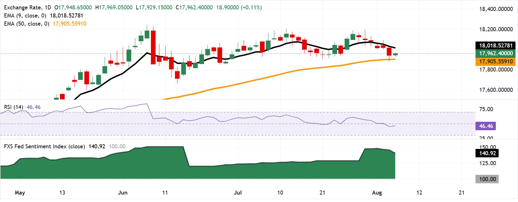Click the black 140.92 sentiment axis tag
Screen dimensions: 518x202
[487, 153]
